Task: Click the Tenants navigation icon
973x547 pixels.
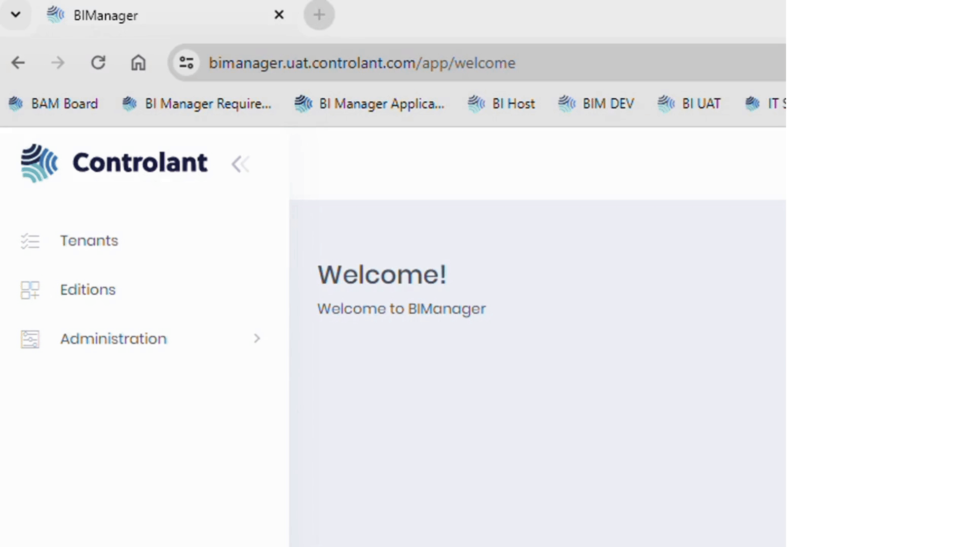Action: 29,240
